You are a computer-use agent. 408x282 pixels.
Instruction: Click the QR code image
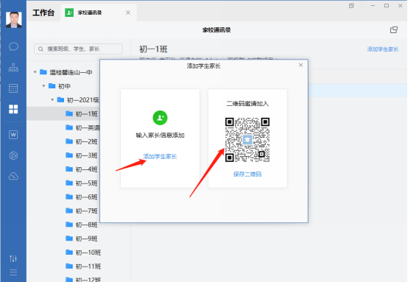tap(247, 140)
